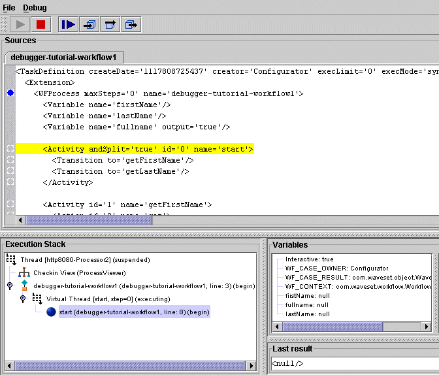Click the Variables horizontal scrollbar thumb
Screen dimensions: 439x375
333,327
